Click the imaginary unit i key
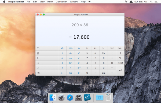161x103 pixels. (62, 53)
